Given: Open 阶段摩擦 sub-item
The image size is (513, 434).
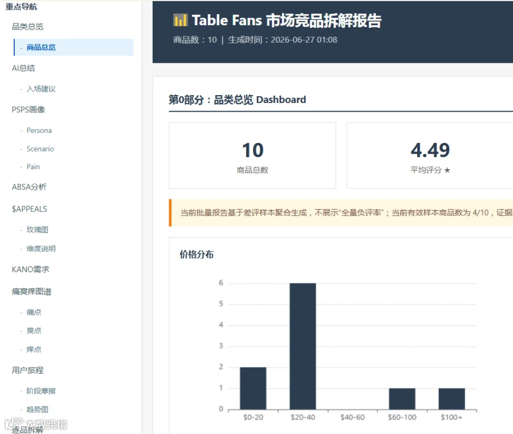Looking at the screenshot, I should click(41, 391).
